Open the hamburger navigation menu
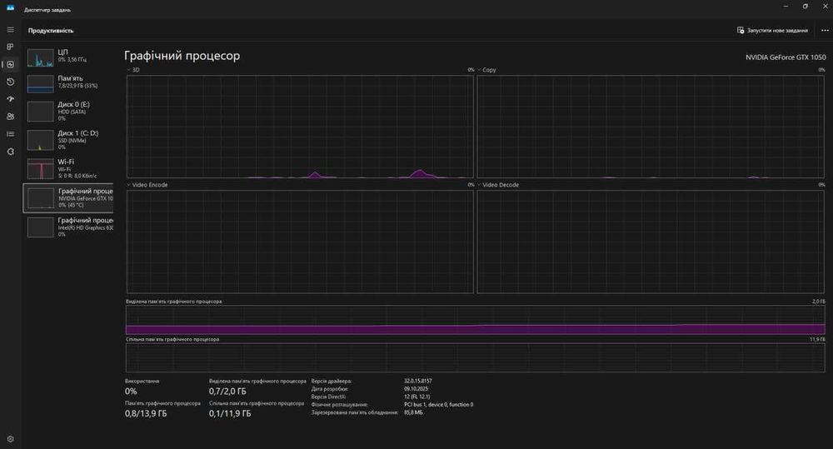Screen dimensions: 833x449 [x=10, y=29]
